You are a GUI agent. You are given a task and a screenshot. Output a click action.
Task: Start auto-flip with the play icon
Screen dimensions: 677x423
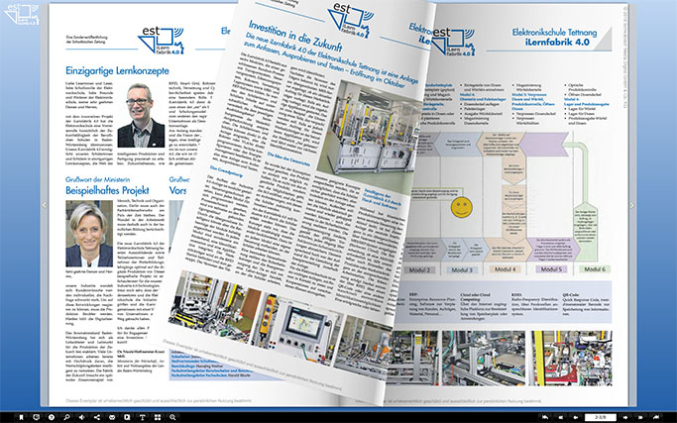pyautogui.click(x=127, y=417)
